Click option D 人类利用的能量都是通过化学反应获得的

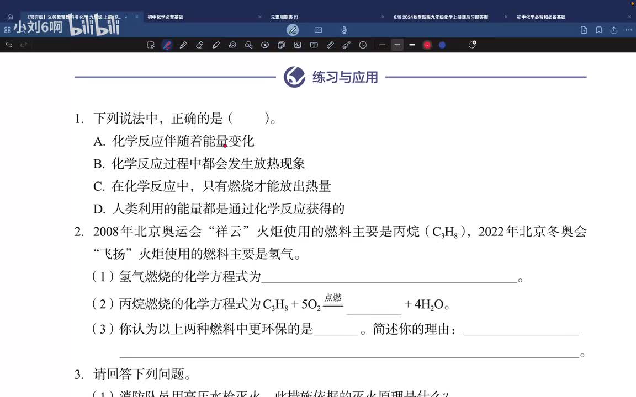coord(219,209)
